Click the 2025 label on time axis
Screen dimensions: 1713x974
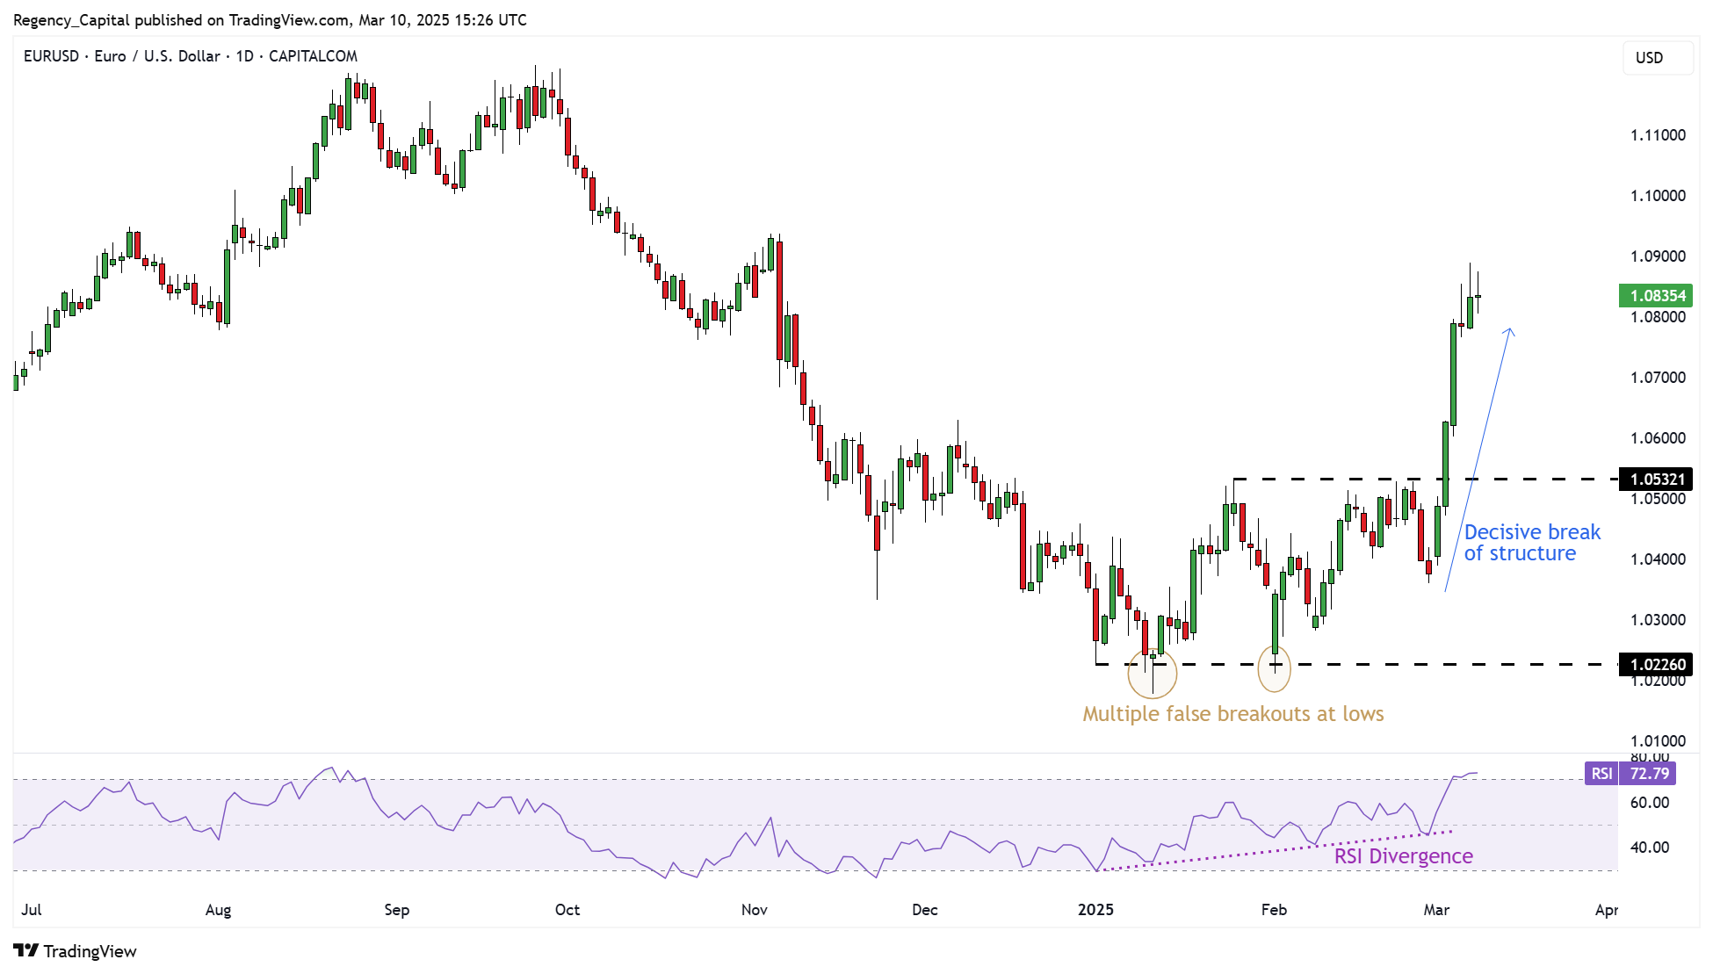pos(1095,910)
